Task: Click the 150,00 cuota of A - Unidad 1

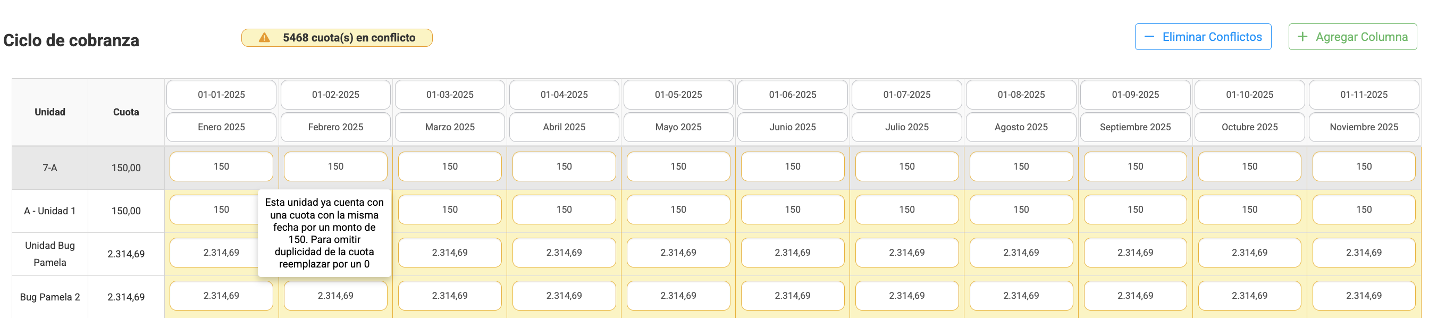Action: click(x=126, y=211)
